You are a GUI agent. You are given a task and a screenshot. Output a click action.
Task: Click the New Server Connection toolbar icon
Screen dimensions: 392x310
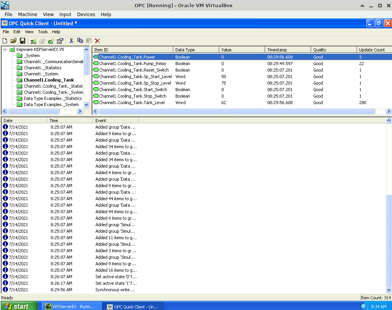[34, 41]
